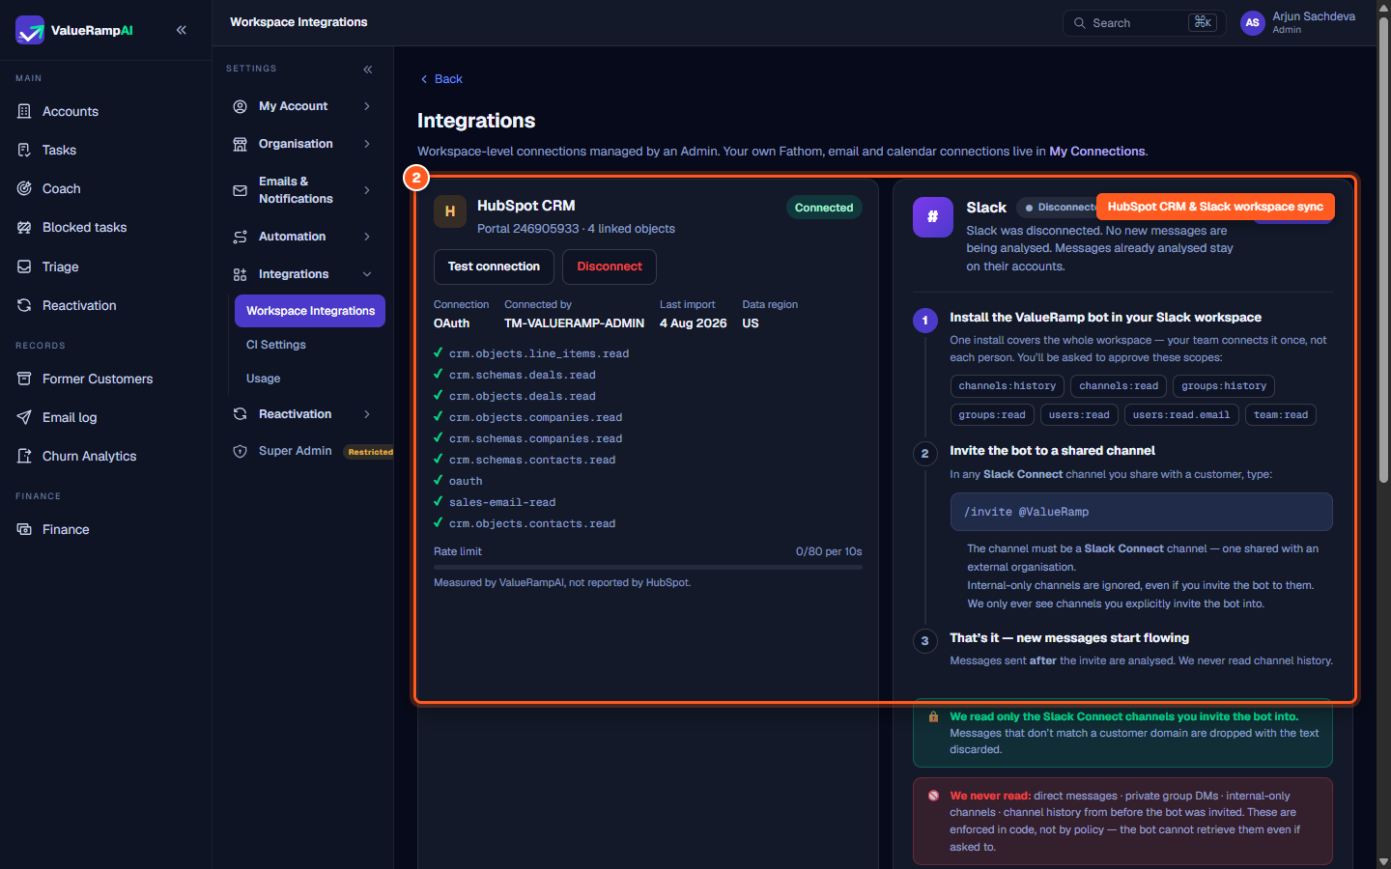Click the 4 Aug 2026 last import value
1391x869 pixels.
tap(693, 323)
